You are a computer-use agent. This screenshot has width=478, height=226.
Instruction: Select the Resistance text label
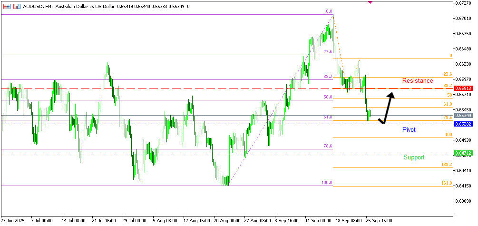(417, 81)
